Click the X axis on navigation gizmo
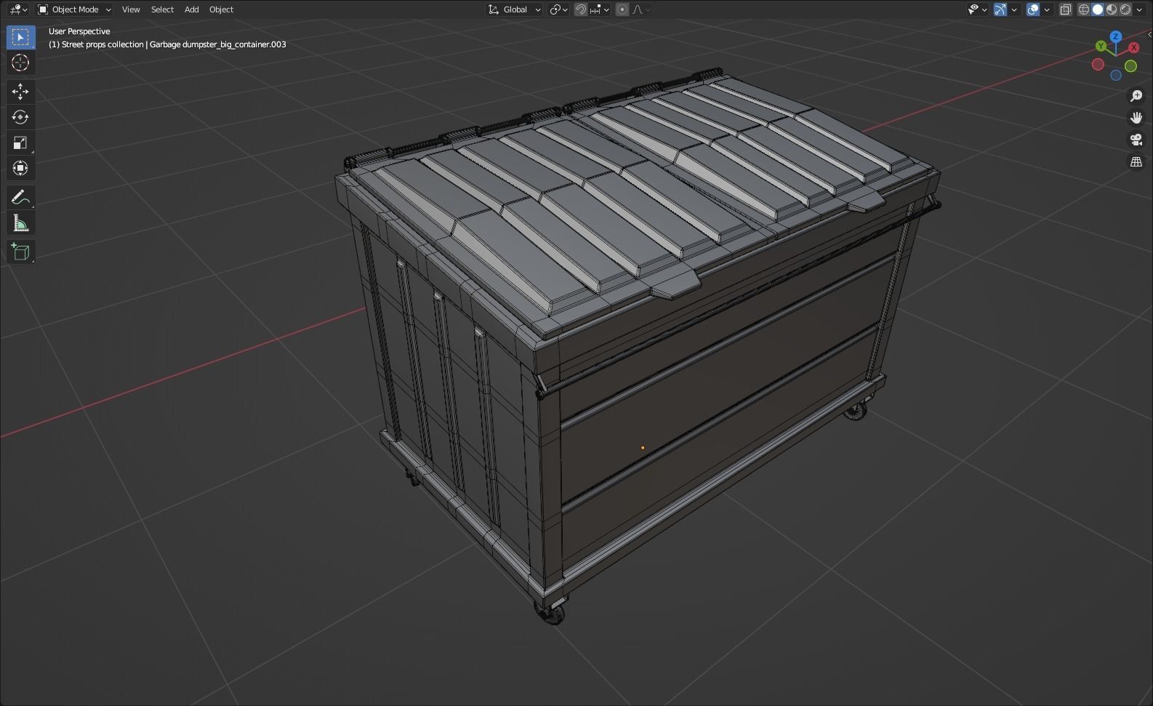The image size is (1153, 706). 1134,47
